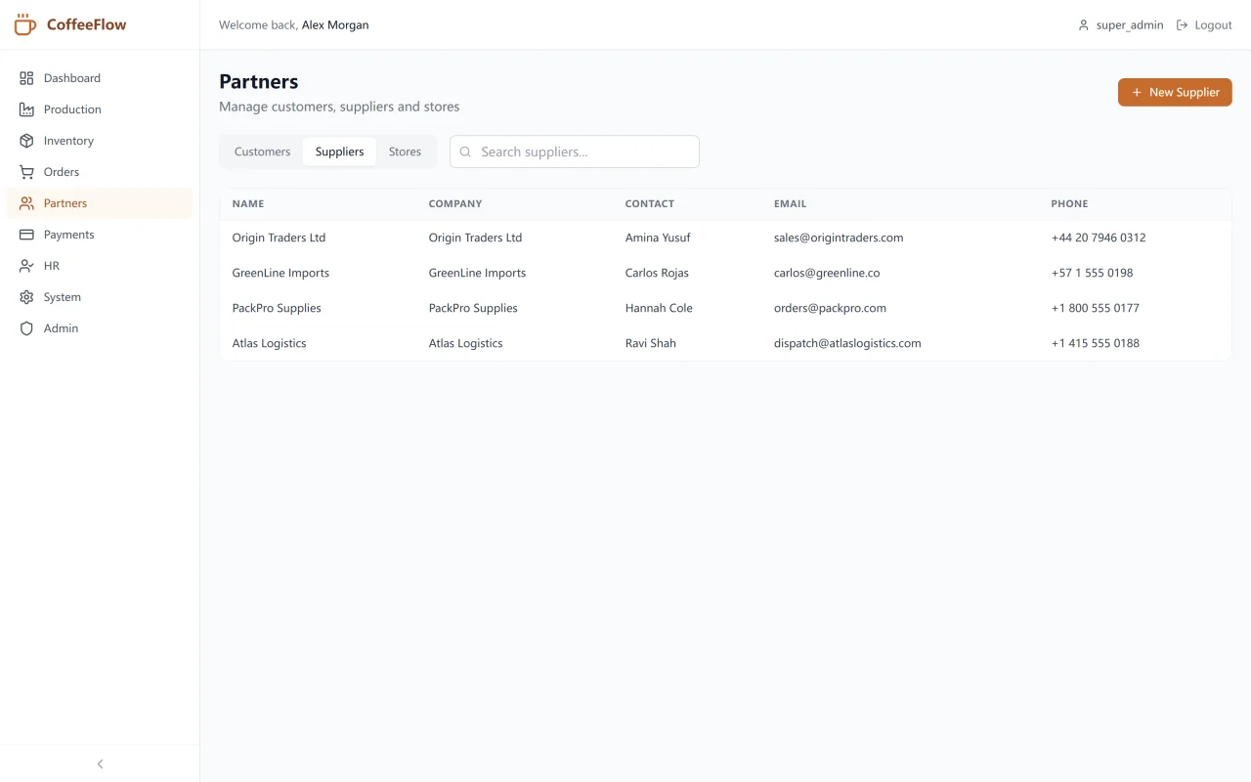The height and width of the screenshot is (782, 1251).
Task: Open Inventory from the sidebar
Action: (x=100, y=141)
